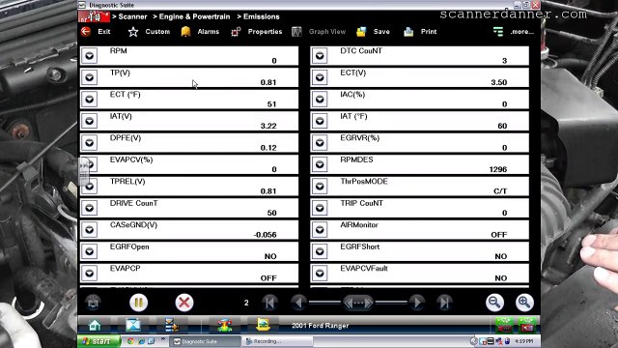
Task: Jump to first frame button
Action: (x=270, y=303)
